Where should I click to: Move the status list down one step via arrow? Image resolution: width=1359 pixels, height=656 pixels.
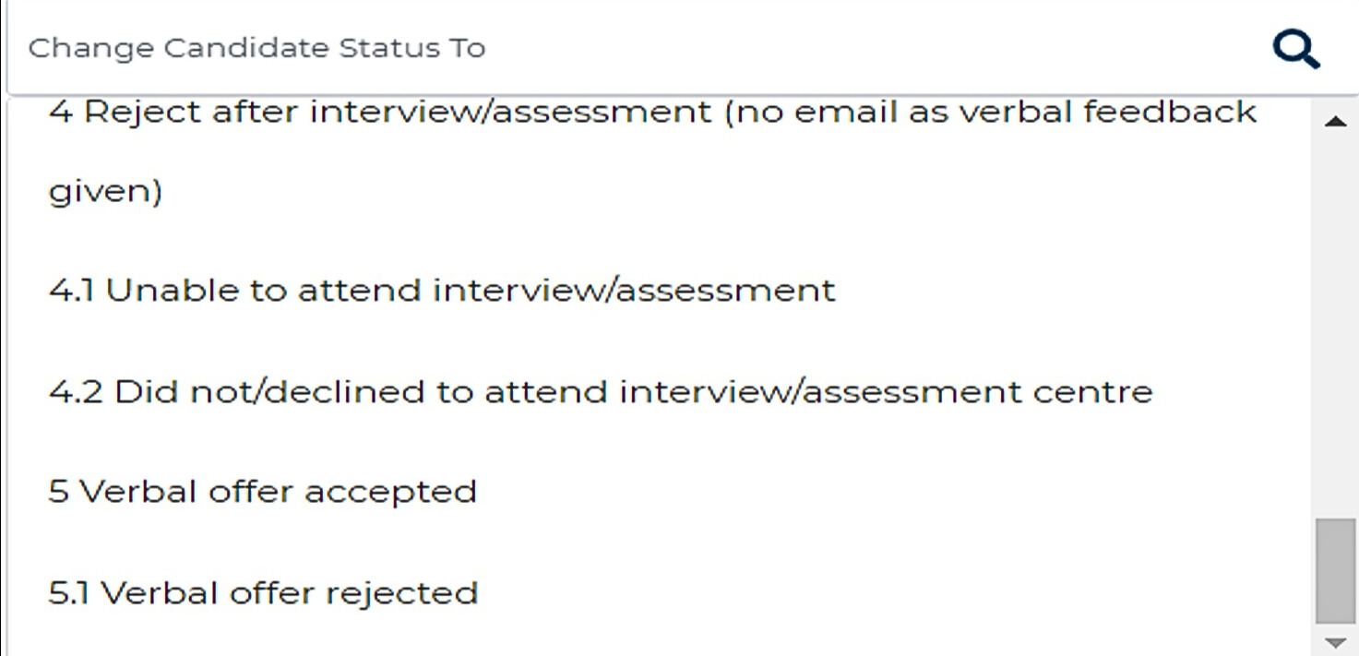coord(1335,641)
